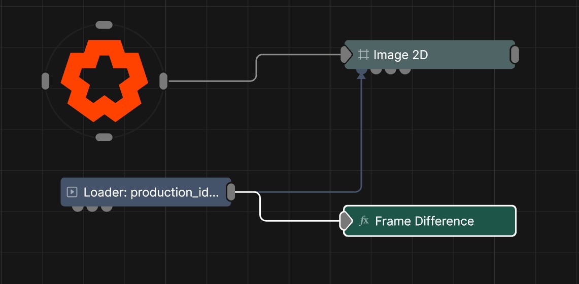
Task: Select the Loader: production_id node label
Action: coord(151,192)
